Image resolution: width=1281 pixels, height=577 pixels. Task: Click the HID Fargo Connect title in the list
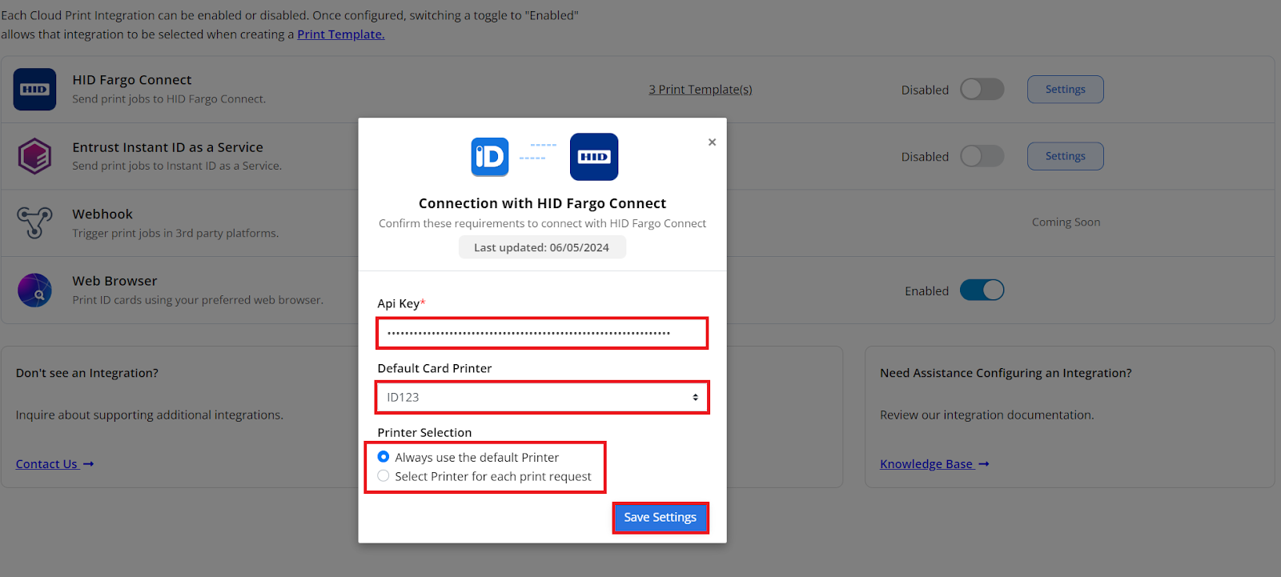point(132,80)
